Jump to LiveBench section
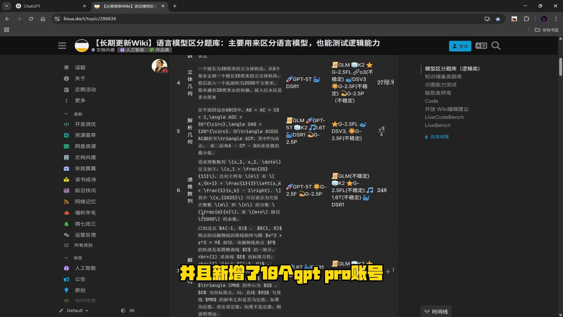 pos(437,125)
